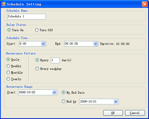Select the End by radio button
Screen dimensions: 149x119
click(x=63, y=101)
